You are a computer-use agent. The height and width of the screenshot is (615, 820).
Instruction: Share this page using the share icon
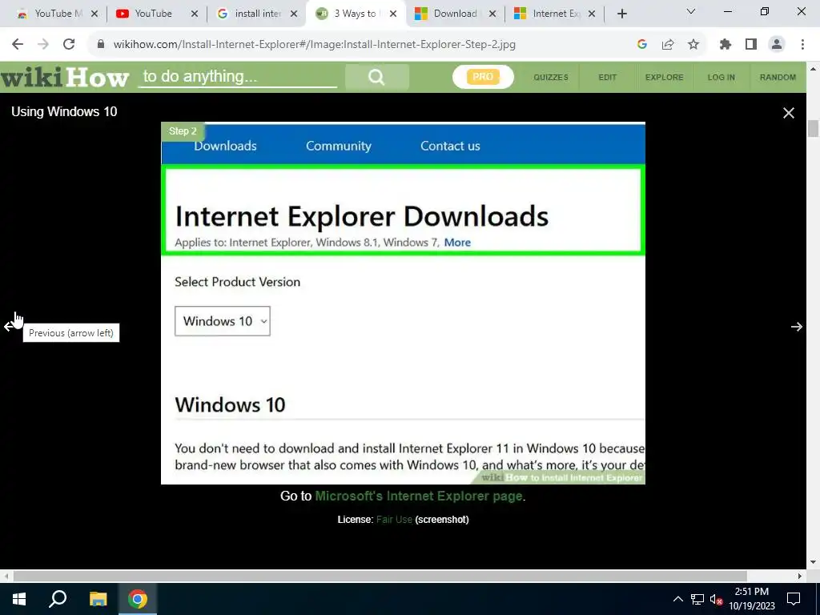pos(668,45)
